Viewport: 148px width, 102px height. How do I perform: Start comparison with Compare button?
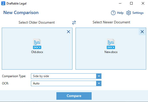74,96
